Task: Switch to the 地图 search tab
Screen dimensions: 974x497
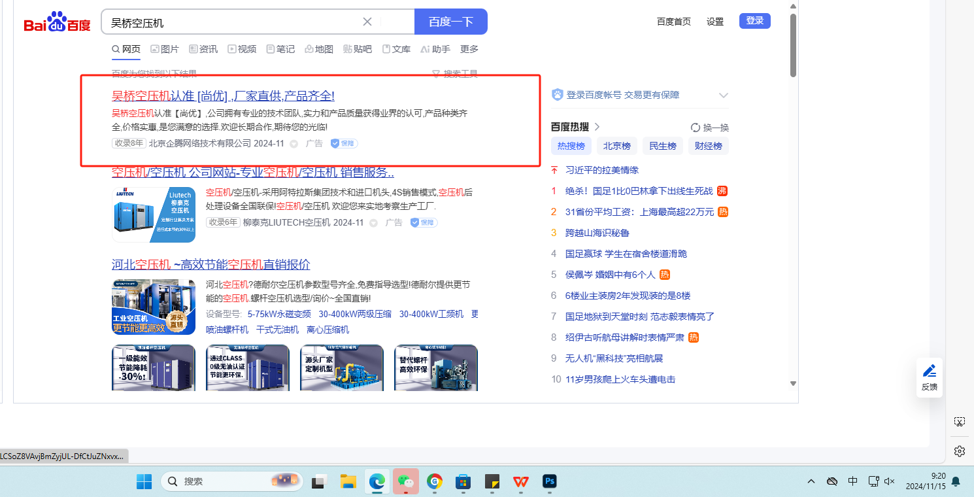Action: point(319,49)
